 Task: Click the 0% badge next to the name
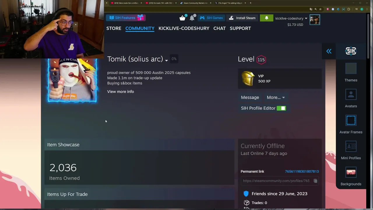click(x=174, y=59)
